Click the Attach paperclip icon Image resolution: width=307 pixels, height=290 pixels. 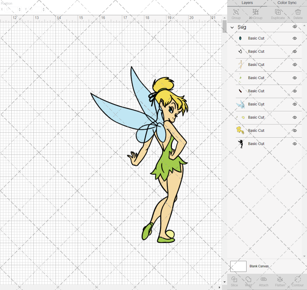coord(263,279)
